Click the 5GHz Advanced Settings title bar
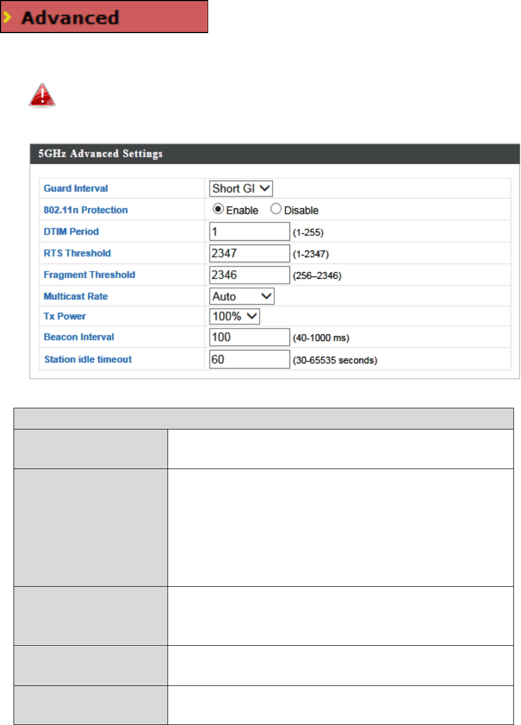This screenshot has height=725, width=521. pos(275,153)
